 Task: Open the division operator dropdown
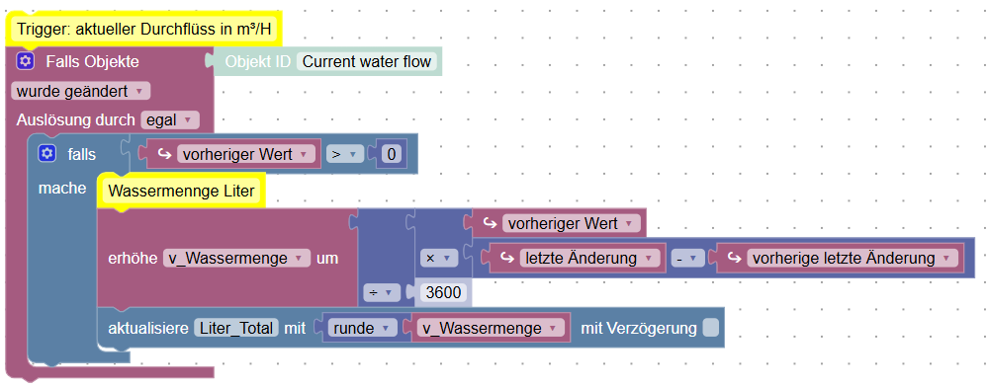pos(382,292)
